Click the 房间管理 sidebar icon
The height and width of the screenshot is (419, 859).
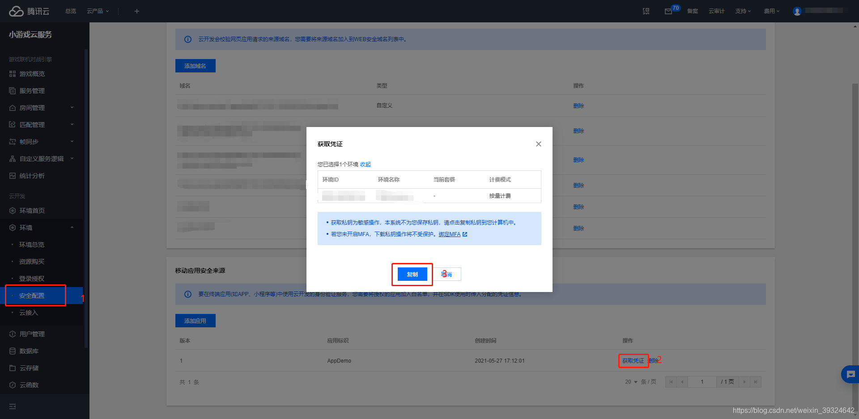13,108
